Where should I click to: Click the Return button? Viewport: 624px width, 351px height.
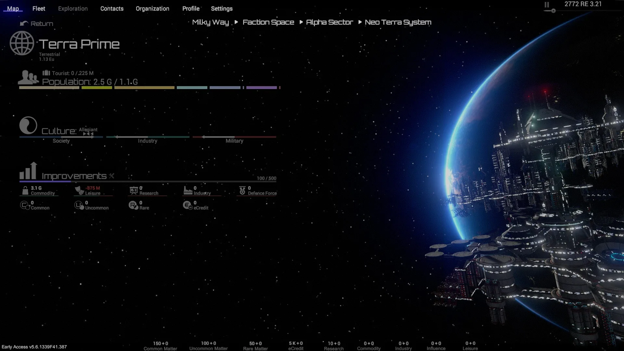click(36, 23)
